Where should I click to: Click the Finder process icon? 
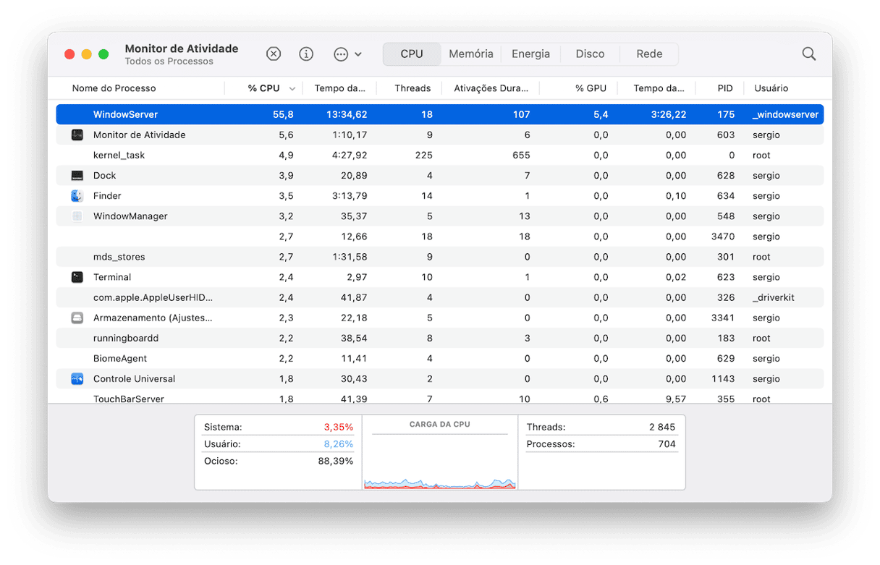point(77,196)
